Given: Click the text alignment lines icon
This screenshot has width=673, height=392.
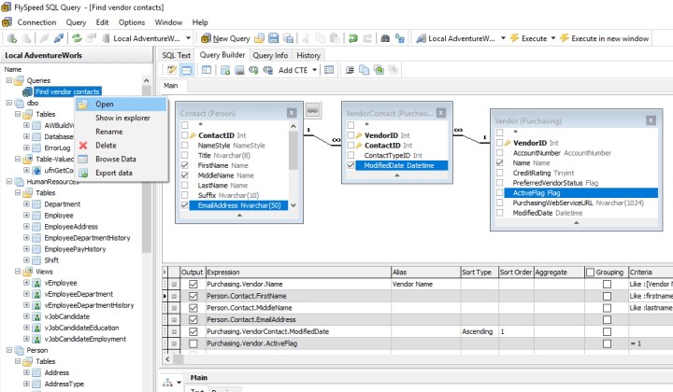Looking at the screenshot, I should tap(350, 70).
